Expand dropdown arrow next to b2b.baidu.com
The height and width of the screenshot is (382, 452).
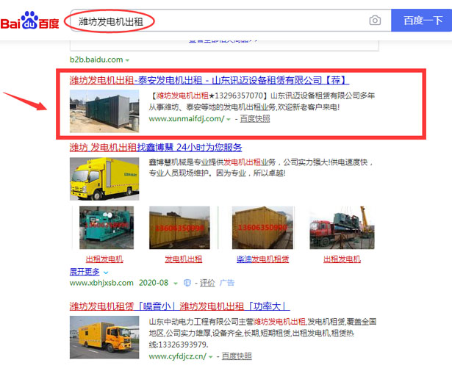pyautogui.click(x=127, y=60)
